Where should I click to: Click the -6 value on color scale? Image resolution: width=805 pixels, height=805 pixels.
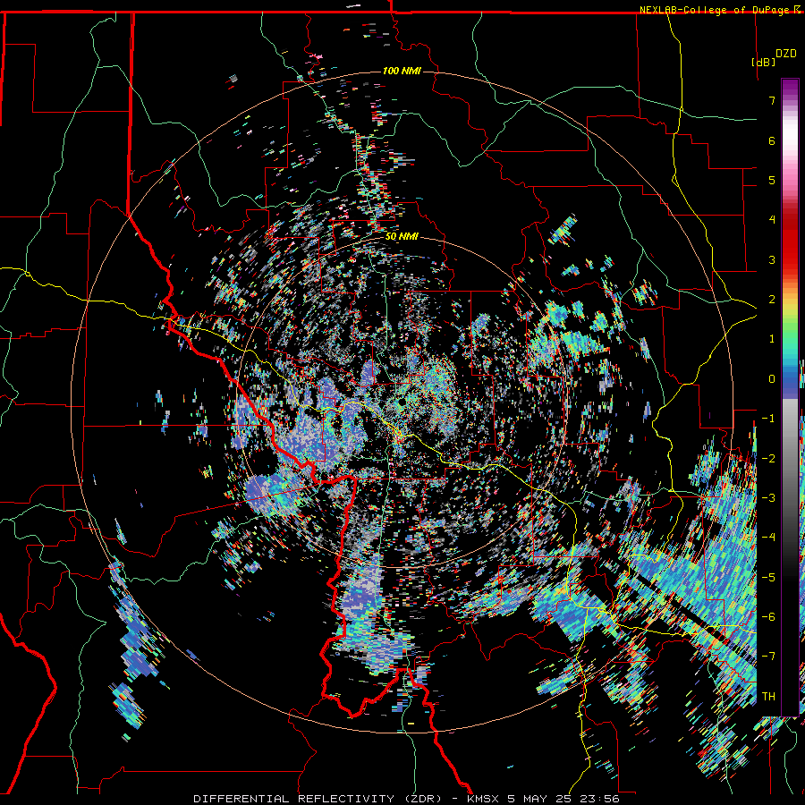768,617
